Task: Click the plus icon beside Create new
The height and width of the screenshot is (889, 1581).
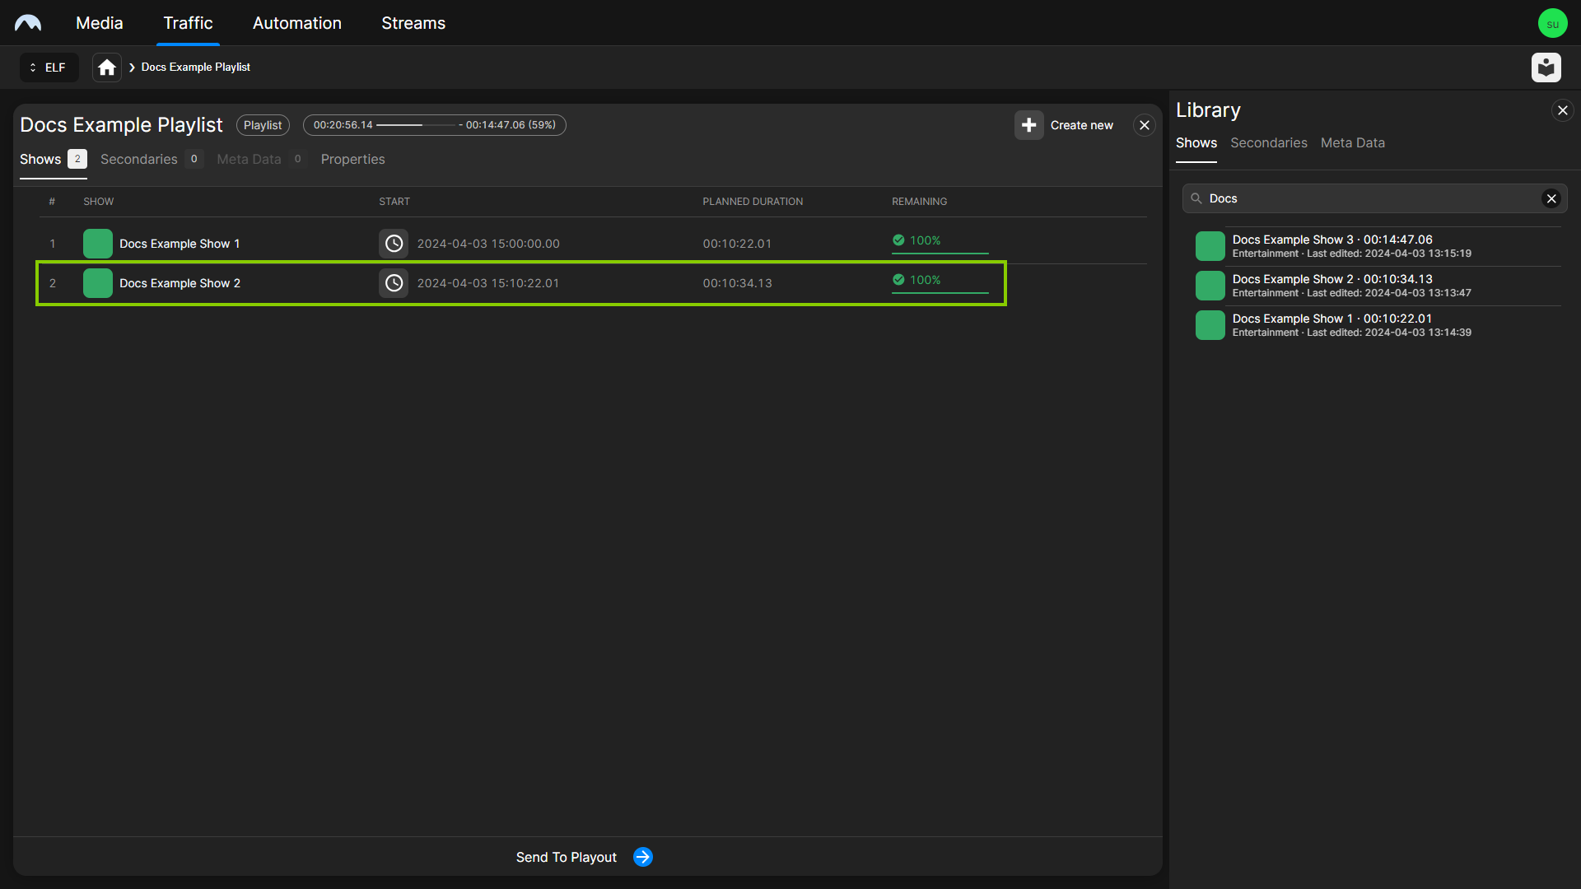Action: tap(1028, 125)
